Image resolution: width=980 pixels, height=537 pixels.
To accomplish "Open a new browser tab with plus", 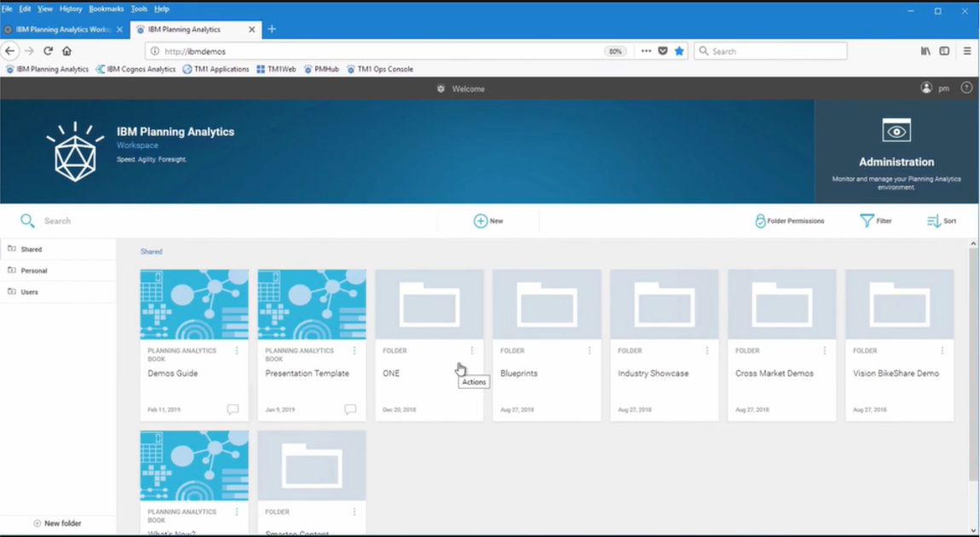I will (272, 29).
